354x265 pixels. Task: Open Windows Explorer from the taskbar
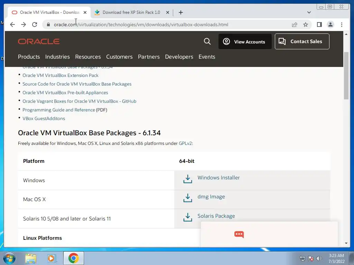(x=31, y=258)
